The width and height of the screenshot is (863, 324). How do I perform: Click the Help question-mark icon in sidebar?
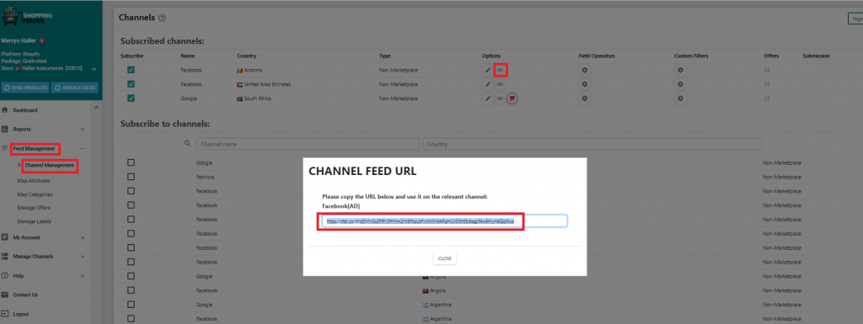(5, 275)
